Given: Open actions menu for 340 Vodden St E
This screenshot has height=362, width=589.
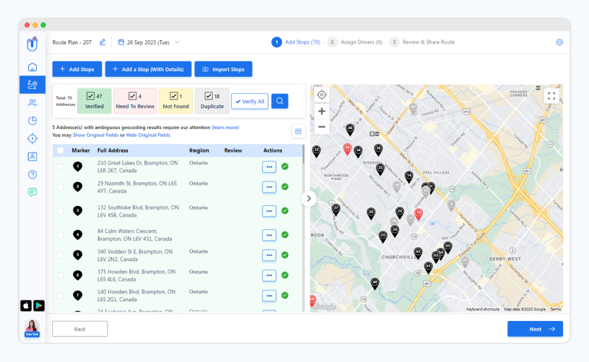Looking at the screenshot, I should click(269, 255).
